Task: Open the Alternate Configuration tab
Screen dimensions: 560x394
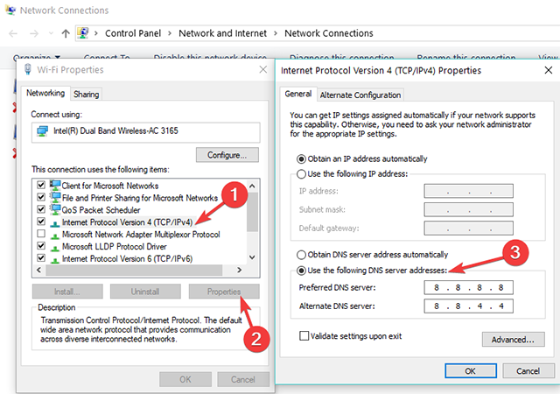Action: tap(360, 95)
